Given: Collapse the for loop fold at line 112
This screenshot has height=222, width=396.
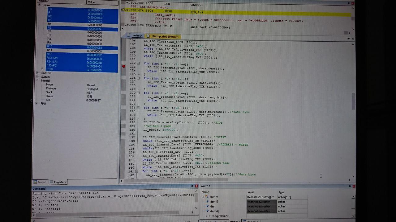Looking at the screenshot, I should coord(138,63).
